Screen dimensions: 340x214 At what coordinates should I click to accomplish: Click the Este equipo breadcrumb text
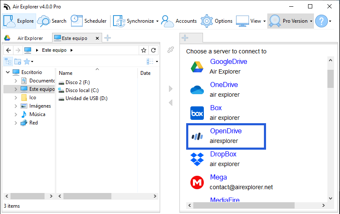pos(54,50)
